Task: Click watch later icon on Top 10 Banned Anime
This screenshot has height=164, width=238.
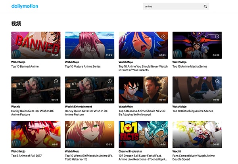Action: pos(56,36)
